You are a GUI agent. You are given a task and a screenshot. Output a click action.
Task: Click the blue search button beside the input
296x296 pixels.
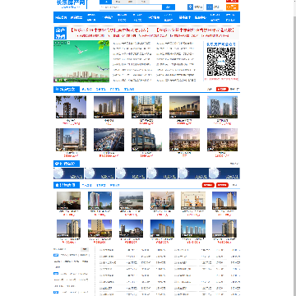[169, 7]
